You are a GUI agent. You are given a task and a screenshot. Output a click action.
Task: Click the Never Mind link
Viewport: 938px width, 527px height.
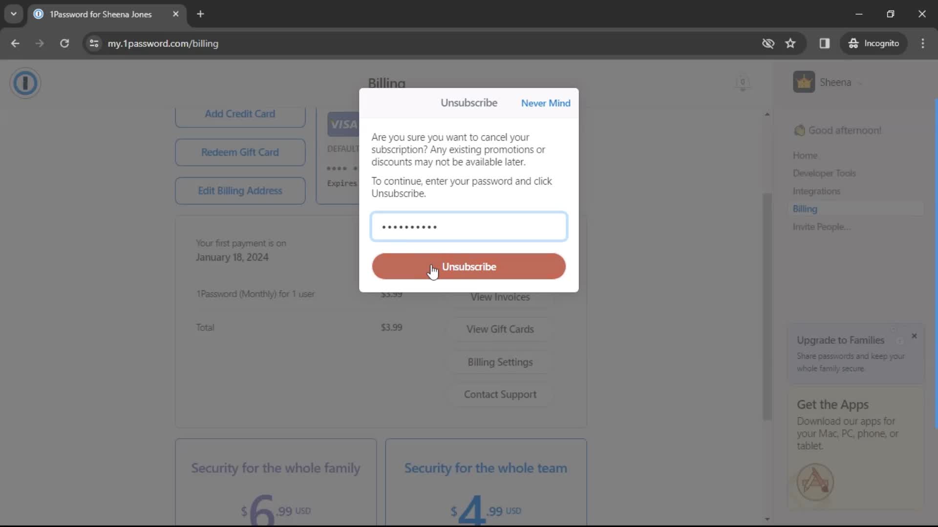546,103
